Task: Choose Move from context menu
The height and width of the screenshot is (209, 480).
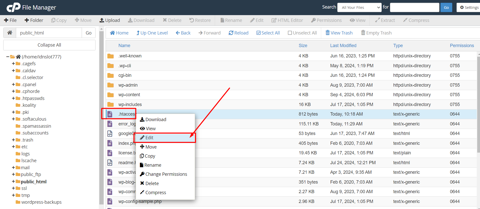Action: (165, 147)
